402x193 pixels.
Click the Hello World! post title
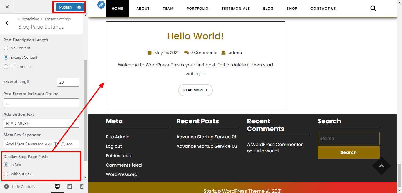pos(195,36)
